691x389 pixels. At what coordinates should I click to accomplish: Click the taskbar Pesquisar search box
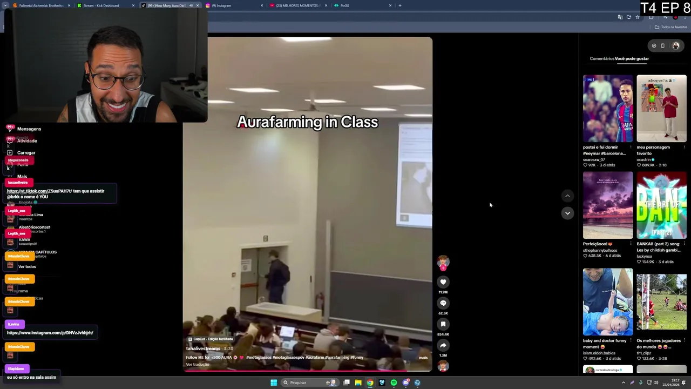point(309,383)
